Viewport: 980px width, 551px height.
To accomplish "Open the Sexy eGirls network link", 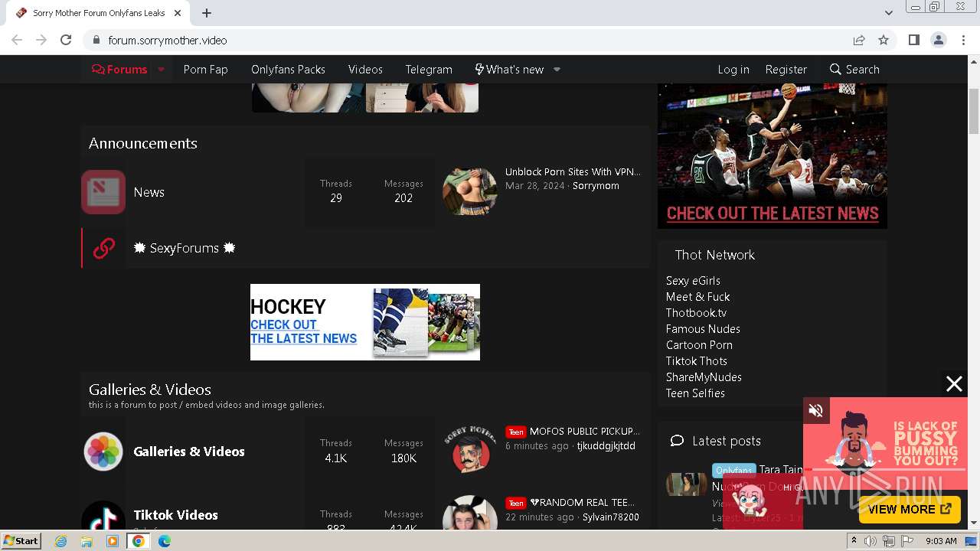I will (x=693, y=281).
